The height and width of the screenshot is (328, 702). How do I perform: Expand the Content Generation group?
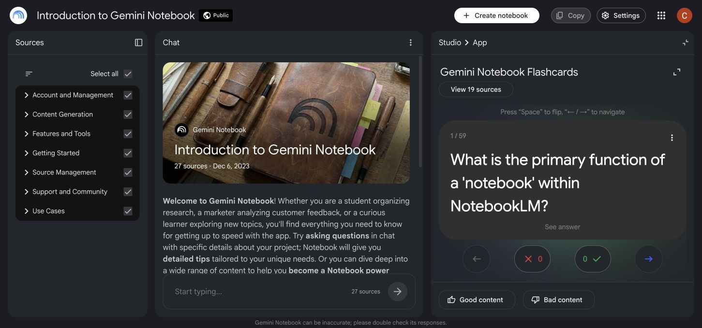26,114
